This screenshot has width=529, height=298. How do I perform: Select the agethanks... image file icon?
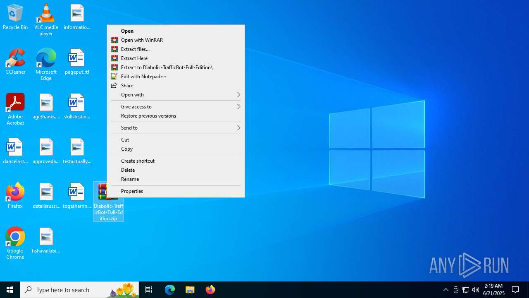point(46,107)
